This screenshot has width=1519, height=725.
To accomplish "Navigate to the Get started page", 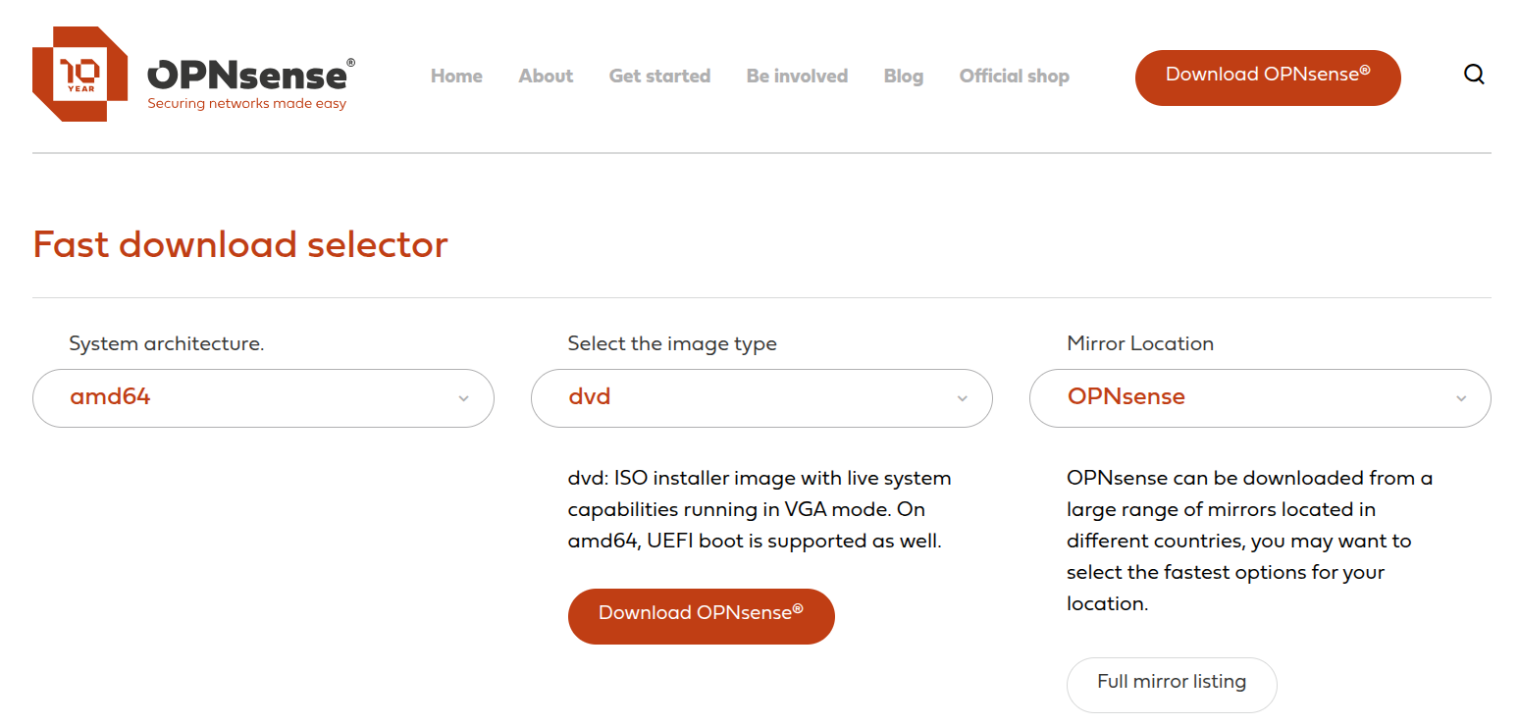I will tap(659, 77).
